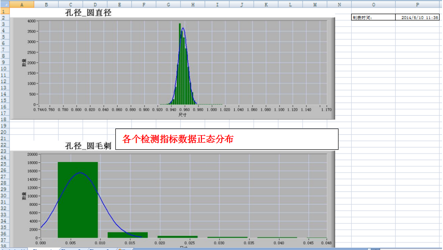Click the cell showing 2014/6/10 11:36
This screenshot has height=250, width=443.
(417, 17)
